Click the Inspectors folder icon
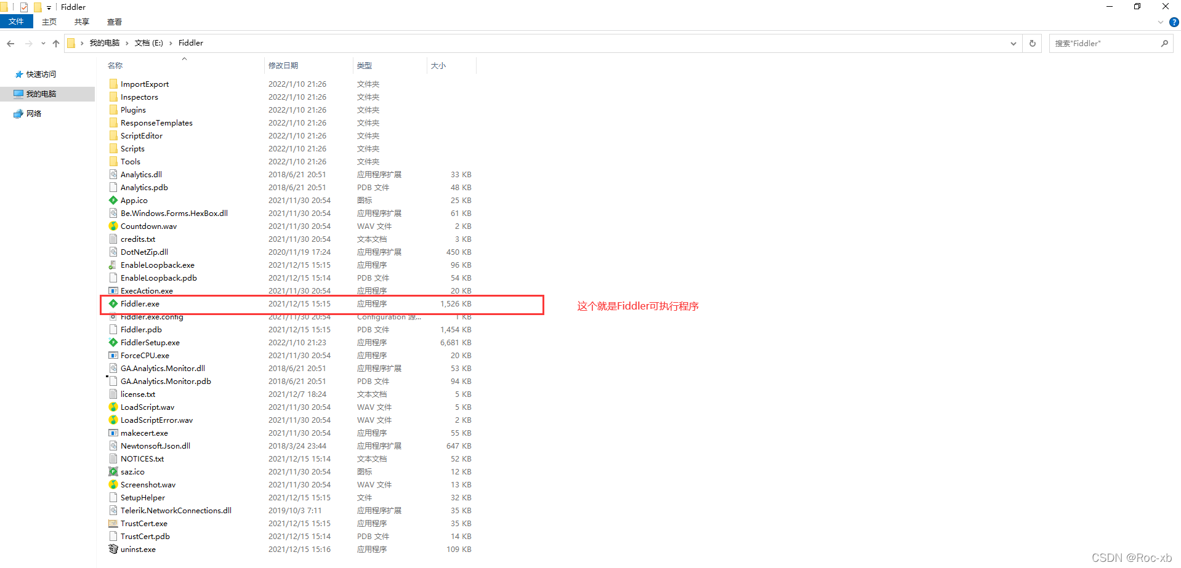Image resolution: width=1181 pixels, height=568 pixels. (x=113, y=97)
